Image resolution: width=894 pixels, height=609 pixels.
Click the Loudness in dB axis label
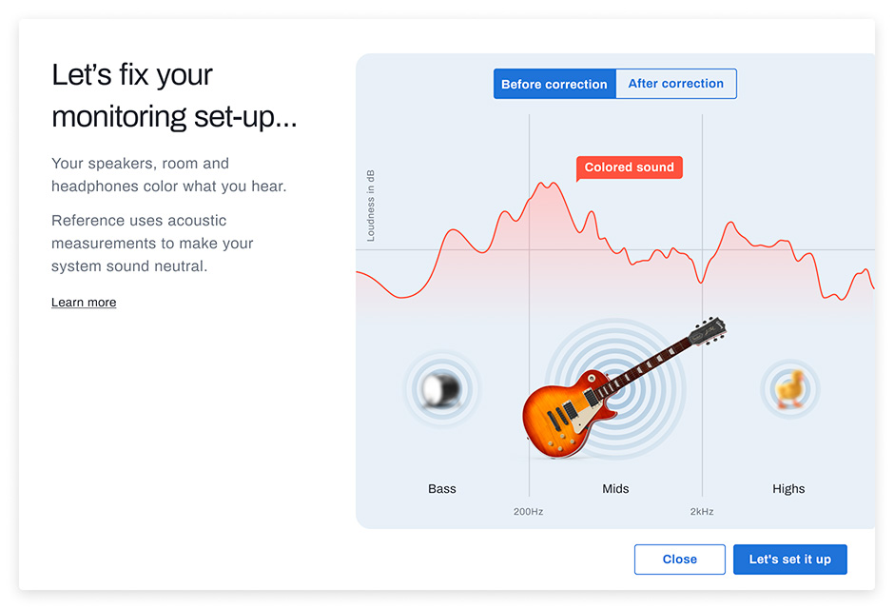pyautogui.click(x=372, y=204)
